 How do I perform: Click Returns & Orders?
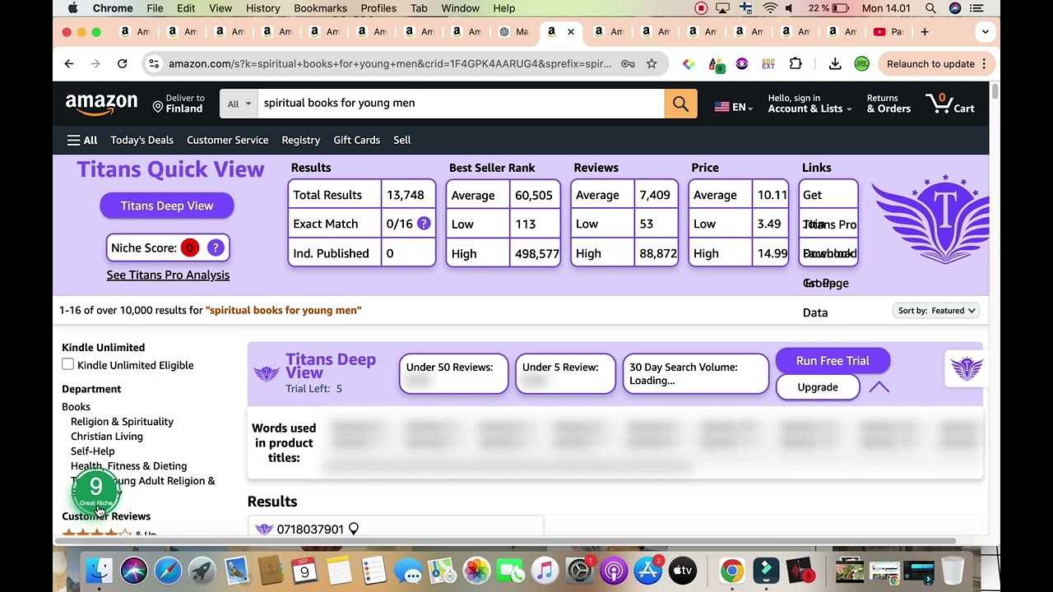[x=888, y=104]
